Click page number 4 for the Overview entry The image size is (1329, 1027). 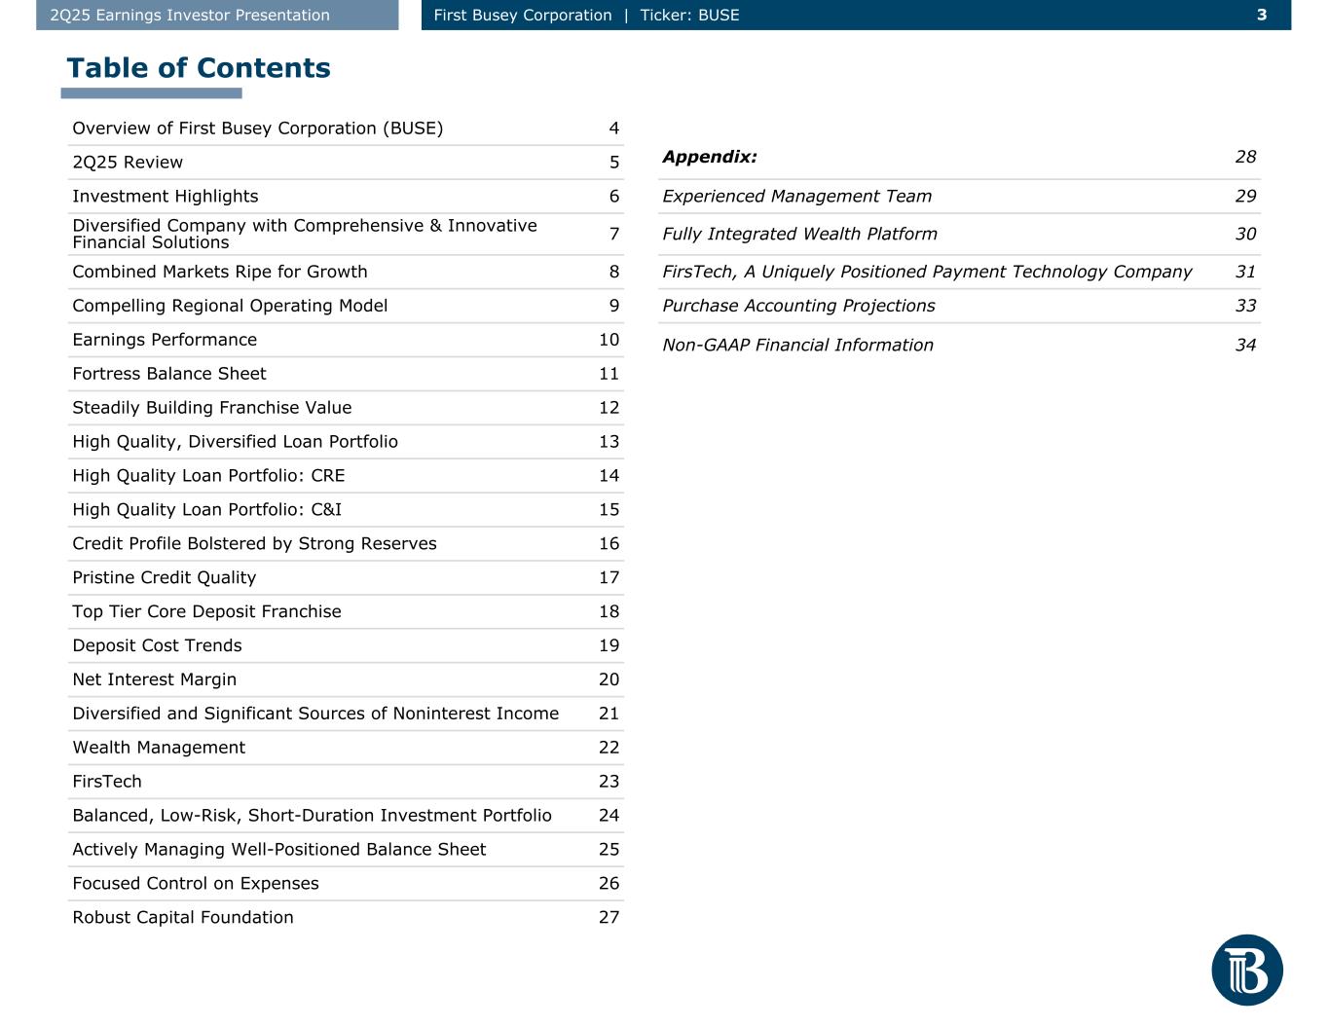click(x=614, y=128)
